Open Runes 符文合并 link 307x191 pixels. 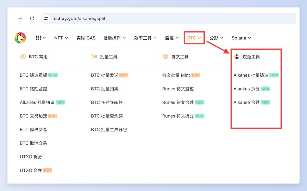pyautogui.click(x=178, y=102)
